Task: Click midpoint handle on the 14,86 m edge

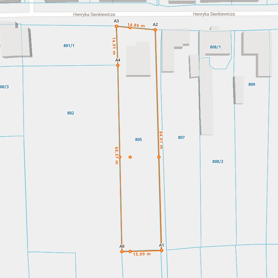Action: (130, 27)
